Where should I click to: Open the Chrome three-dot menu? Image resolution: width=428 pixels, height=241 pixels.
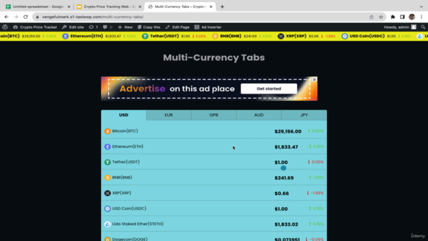coord(421,17)
